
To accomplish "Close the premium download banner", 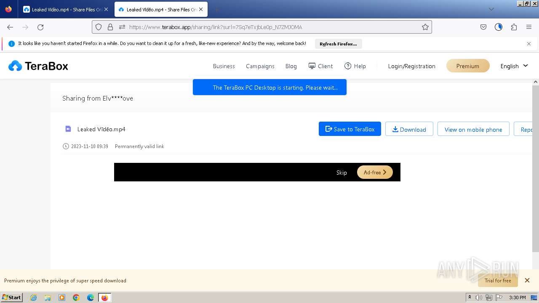I will tap(527, 280).
